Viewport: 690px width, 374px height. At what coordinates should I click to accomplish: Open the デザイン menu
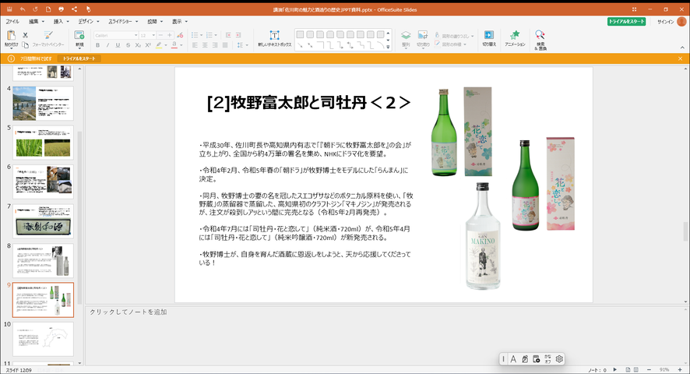pyautogui.click(x=89, y=21)
